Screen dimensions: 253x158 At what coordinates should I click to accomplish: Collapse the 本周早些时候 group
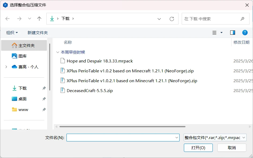(x=58, y=52)
